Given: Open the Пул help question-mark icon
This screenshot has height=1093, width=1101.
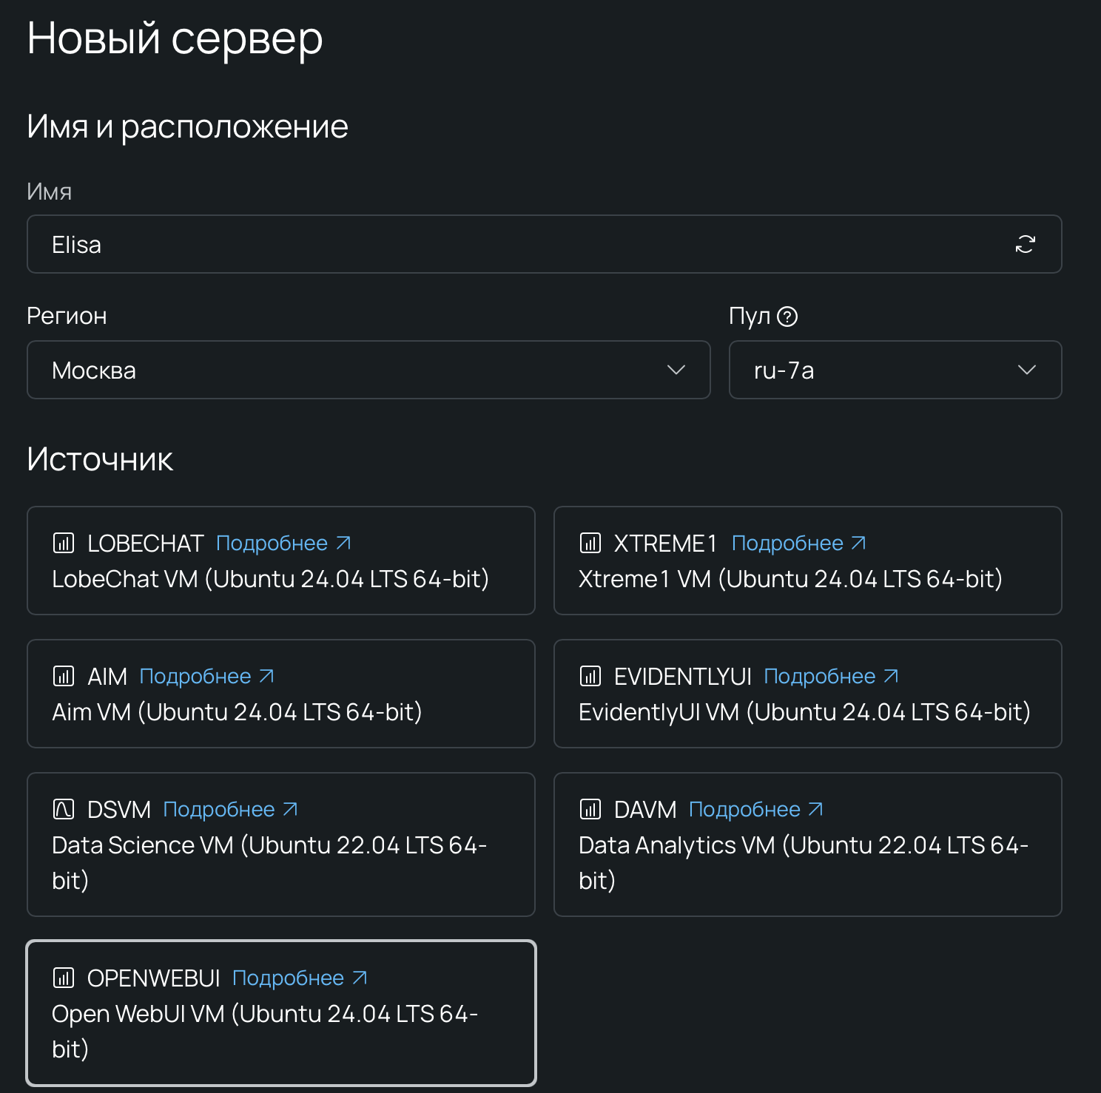Looking at the screenshot, I should point(787,317).
